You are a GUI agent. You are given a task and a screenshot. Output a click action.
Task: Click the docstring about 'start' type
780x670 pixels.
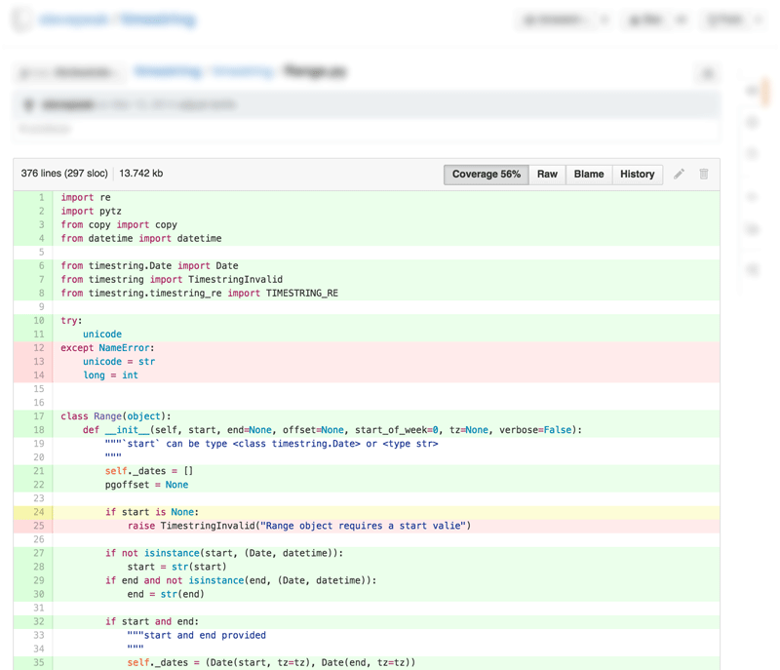pos(272,444)
